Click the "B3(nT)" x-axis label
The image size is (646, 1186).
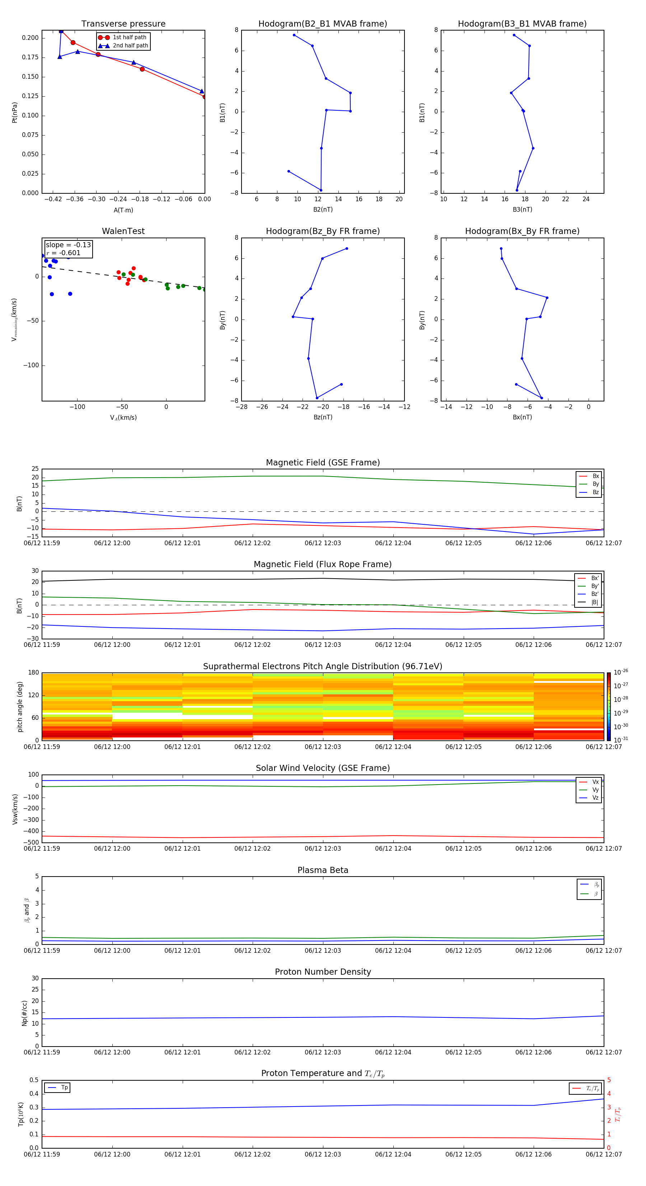click(x=522, y=210)
